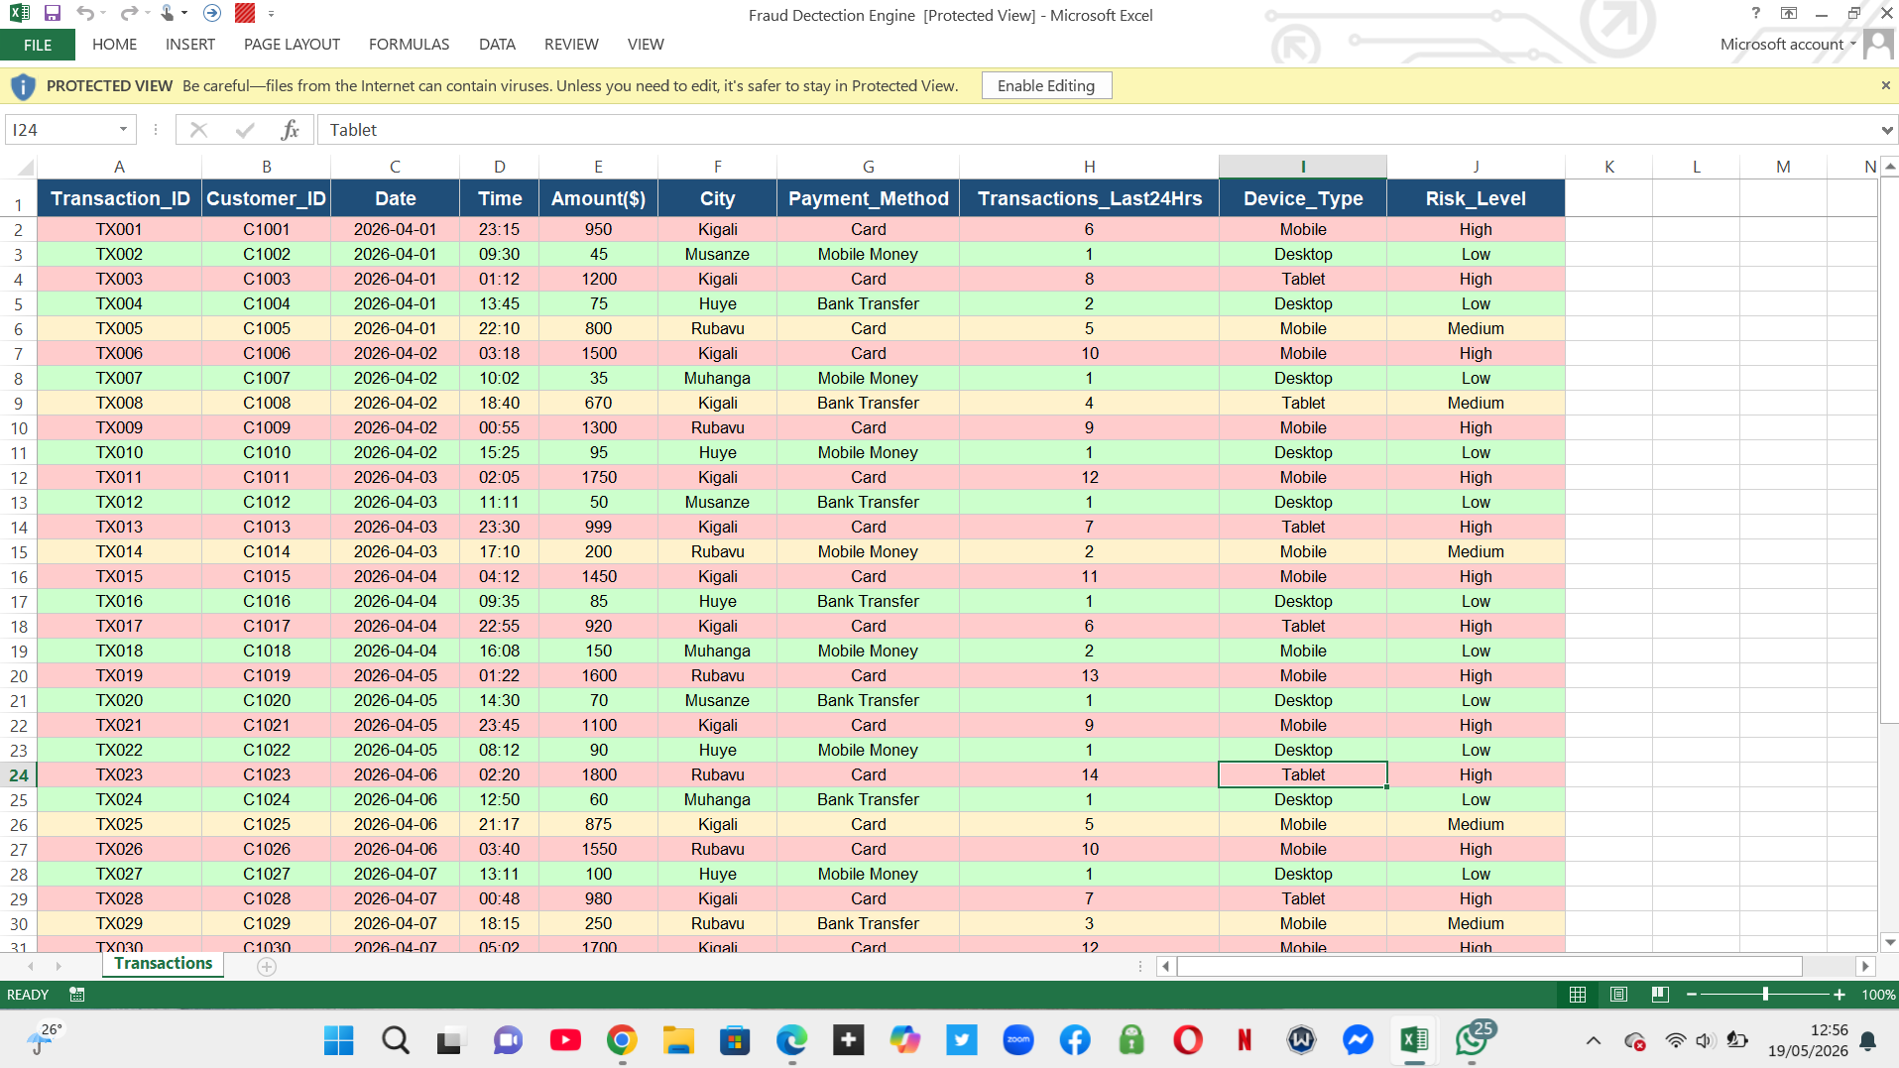Click the Enable Editing button

coord(1046,86)
